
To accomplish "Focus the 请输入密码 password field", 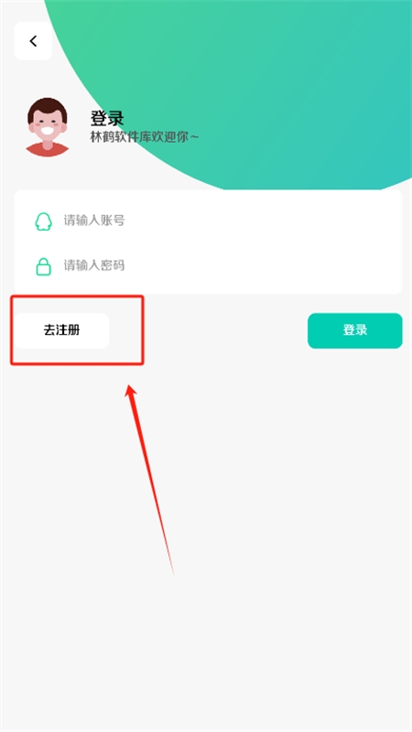I will 208,266.
